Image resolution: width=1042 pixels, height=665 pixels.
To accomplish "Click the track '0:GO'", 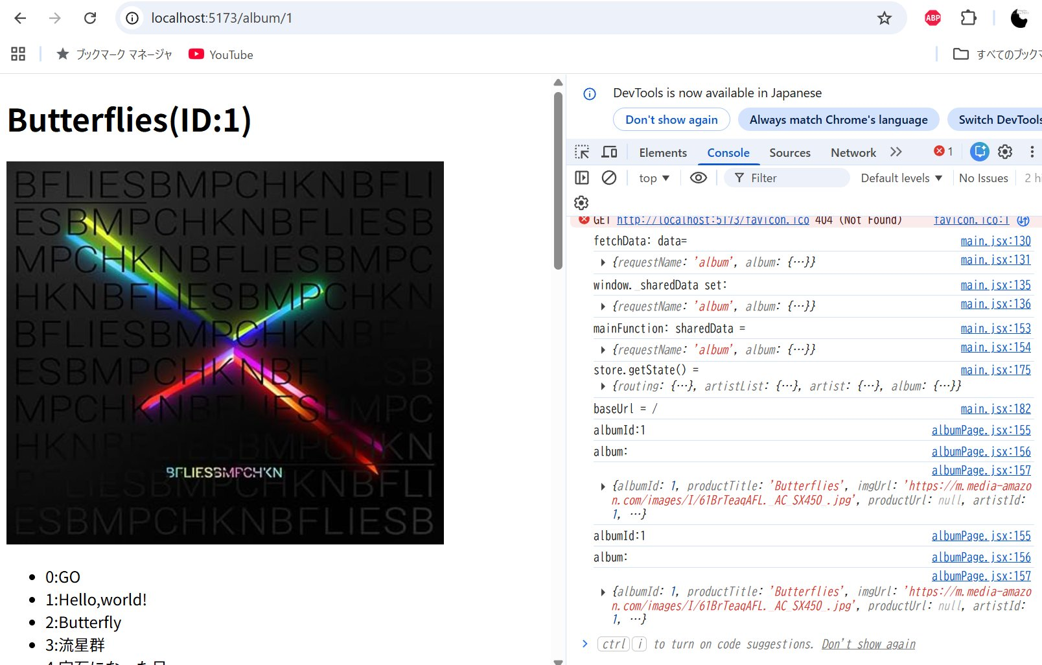I will (x=63, y=577).
